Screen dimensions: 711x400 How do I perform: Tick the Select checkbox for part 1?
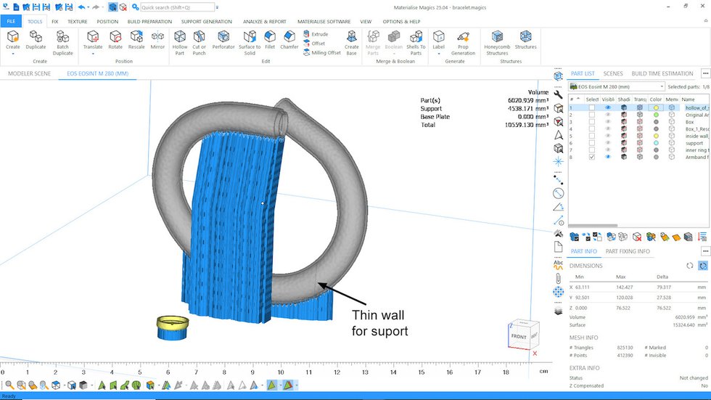pos(592,107)
